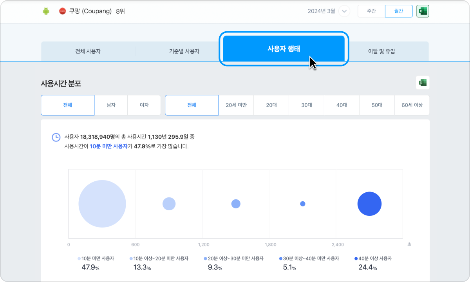Open the 2024년 3월 date dropdown
470x282 pixels.
click(x=344, y=11)
